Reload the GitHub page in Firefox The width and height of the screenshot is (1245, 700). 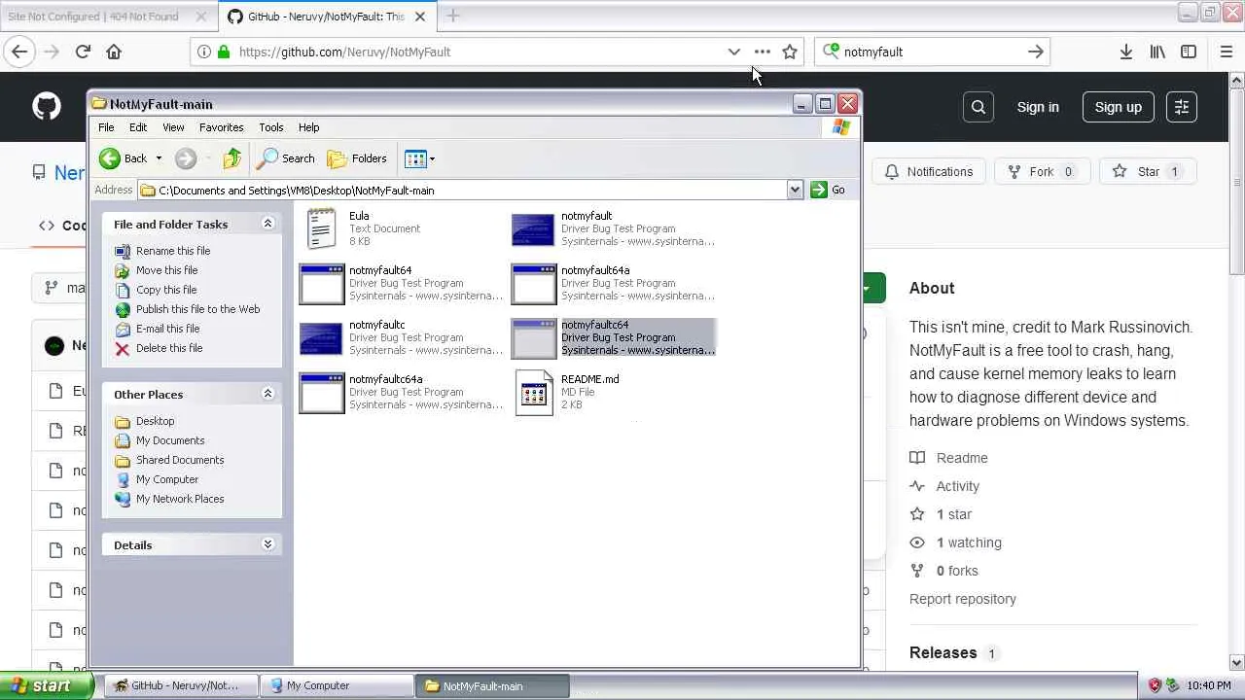83,52
